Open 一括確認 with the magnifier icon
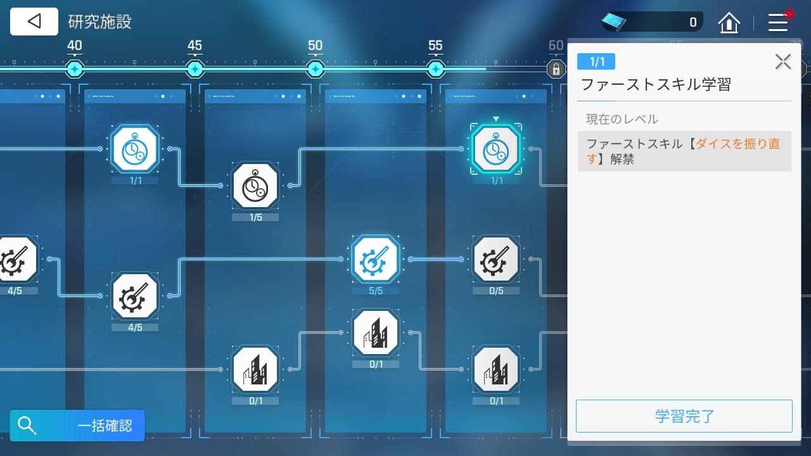Viewport: 811px width, 456px height. tap(77, 425)
